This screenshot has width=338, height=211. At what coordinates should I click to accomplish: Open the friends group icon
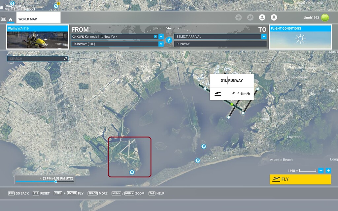[x=250, y=17]
